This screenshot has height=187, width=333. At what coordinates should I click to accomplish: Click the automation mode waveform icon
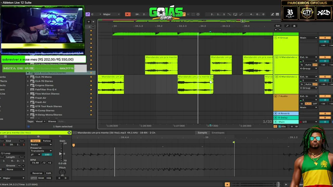pos(275,126)
